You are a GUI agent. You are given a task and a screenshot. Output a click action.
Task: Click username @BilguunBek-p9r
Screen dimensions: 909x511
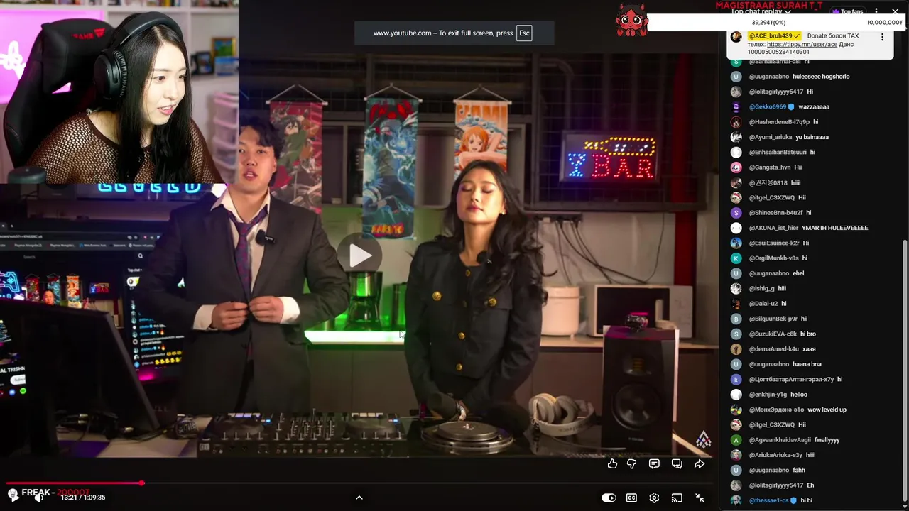pyautogui.click(x=773, y=319)
